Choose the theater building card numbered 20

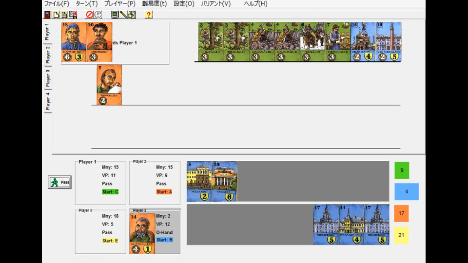224,181
